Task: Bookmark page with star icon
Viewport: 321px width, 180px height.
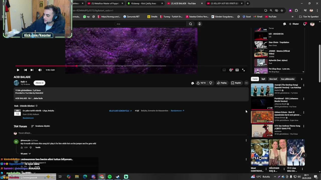Action: click(282, 10)
